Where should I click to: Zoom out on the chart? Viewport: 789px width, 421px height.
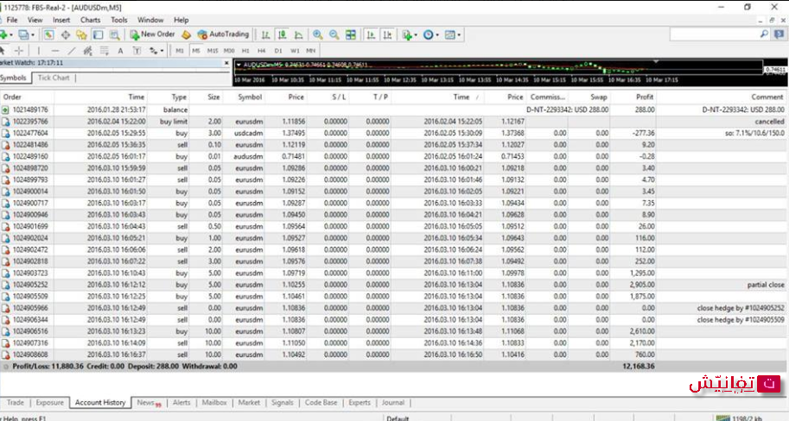coord(334,35)
